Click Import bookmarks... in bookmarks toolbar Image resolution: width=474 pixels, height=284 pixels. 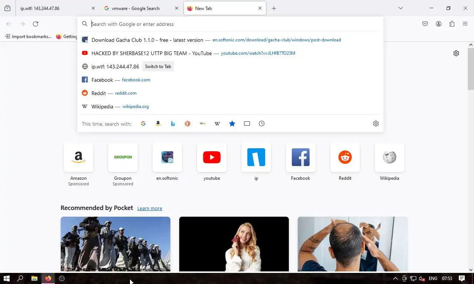28,37
